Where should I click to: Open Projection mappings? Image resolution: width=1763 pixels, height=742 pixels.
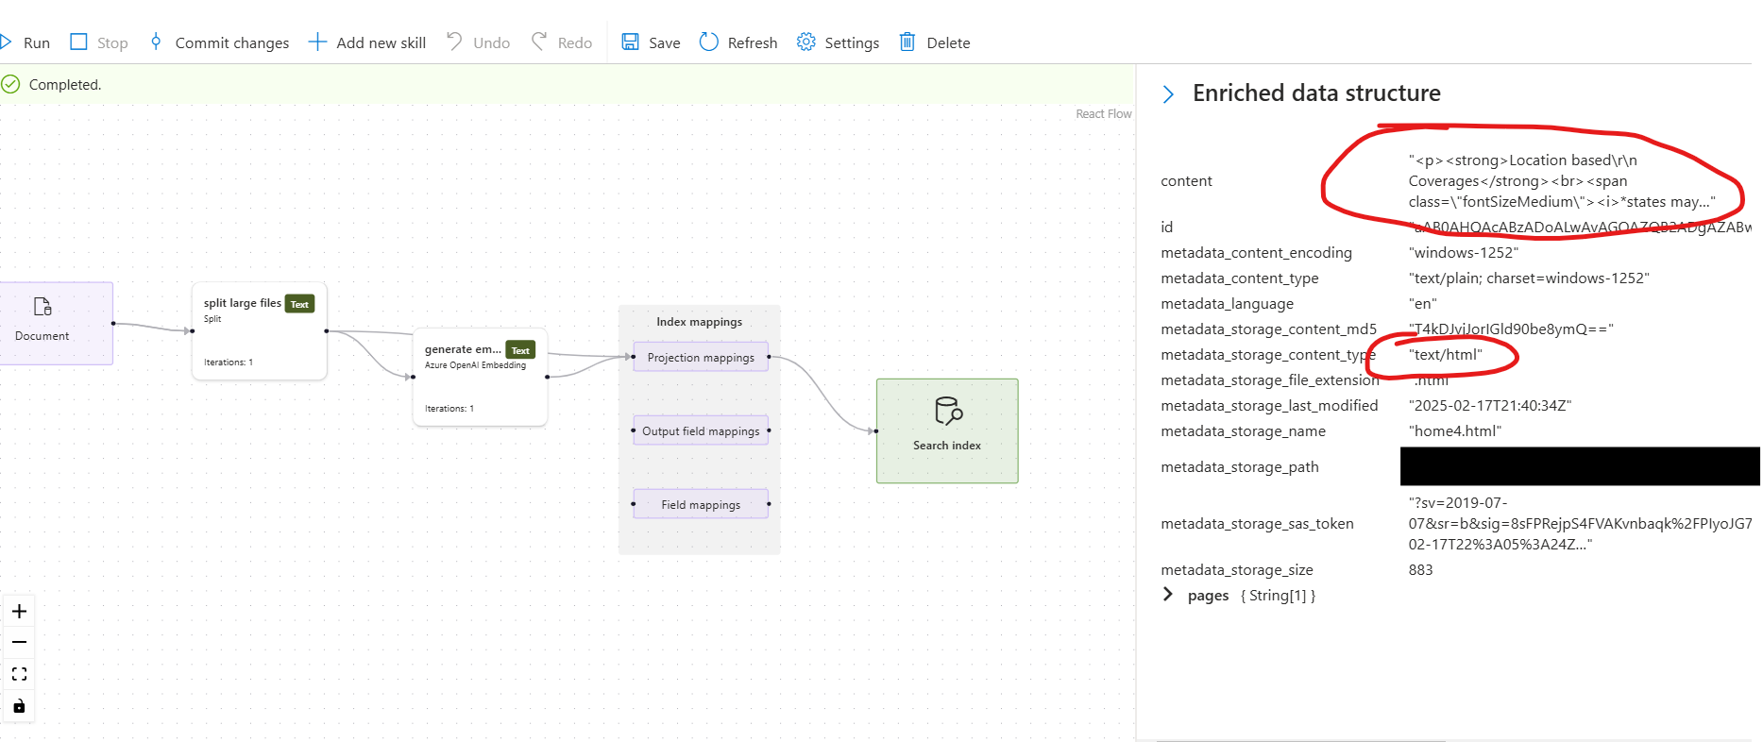[x=701, y=357]
